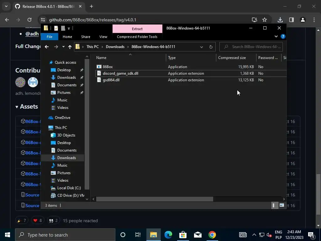Open Microsoft Edge from taskbar
Viewport: 321px width, 241px height.
tap(168, 235)
